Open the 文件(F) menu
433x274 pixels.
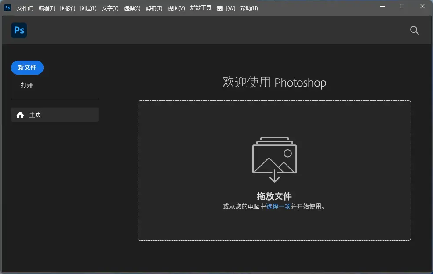pos(25,8)
